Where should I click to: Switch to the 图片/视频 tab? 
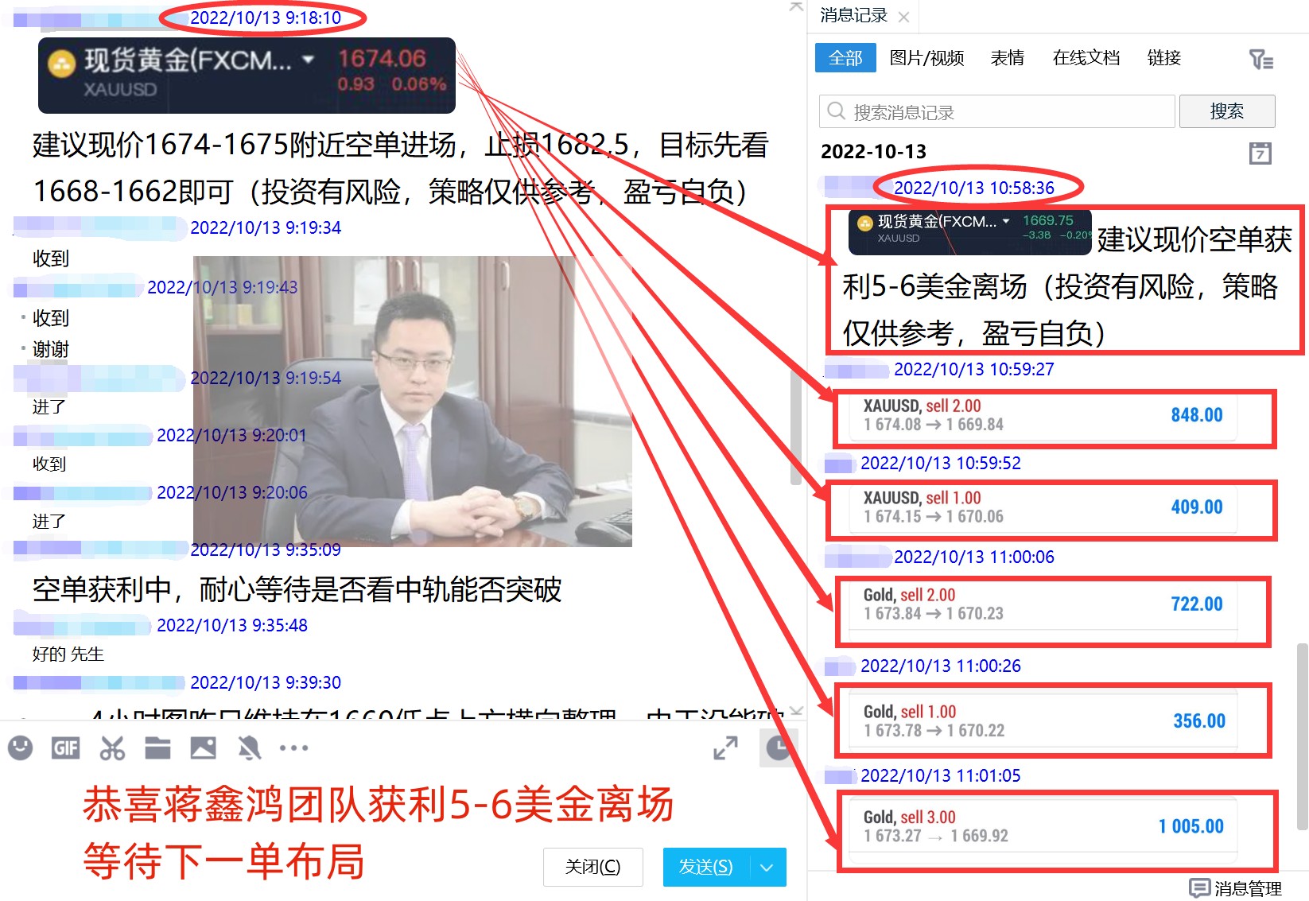click(x=926, y=58)
